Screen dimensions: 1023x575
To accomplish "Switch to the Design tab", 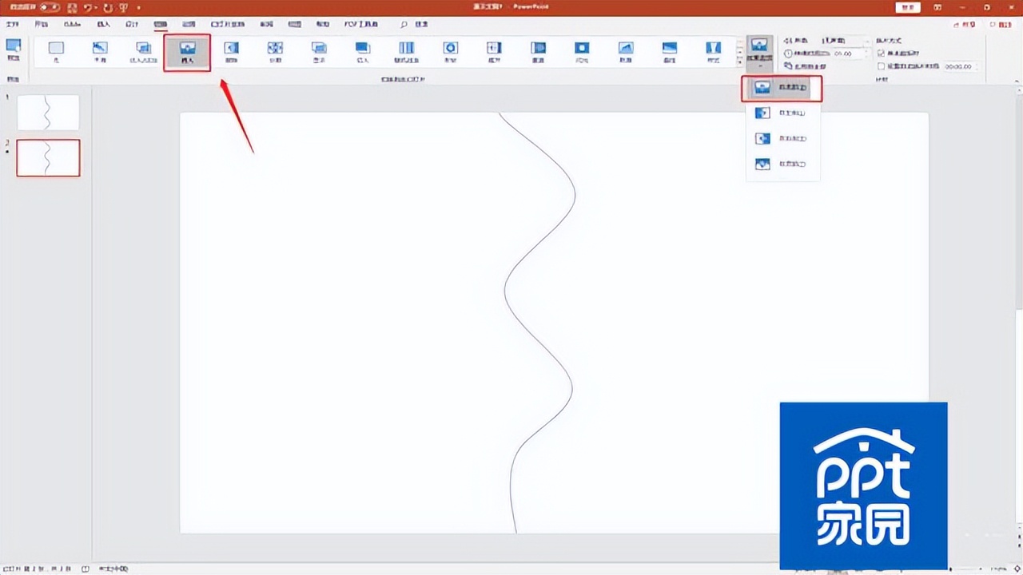I will 132,25.
